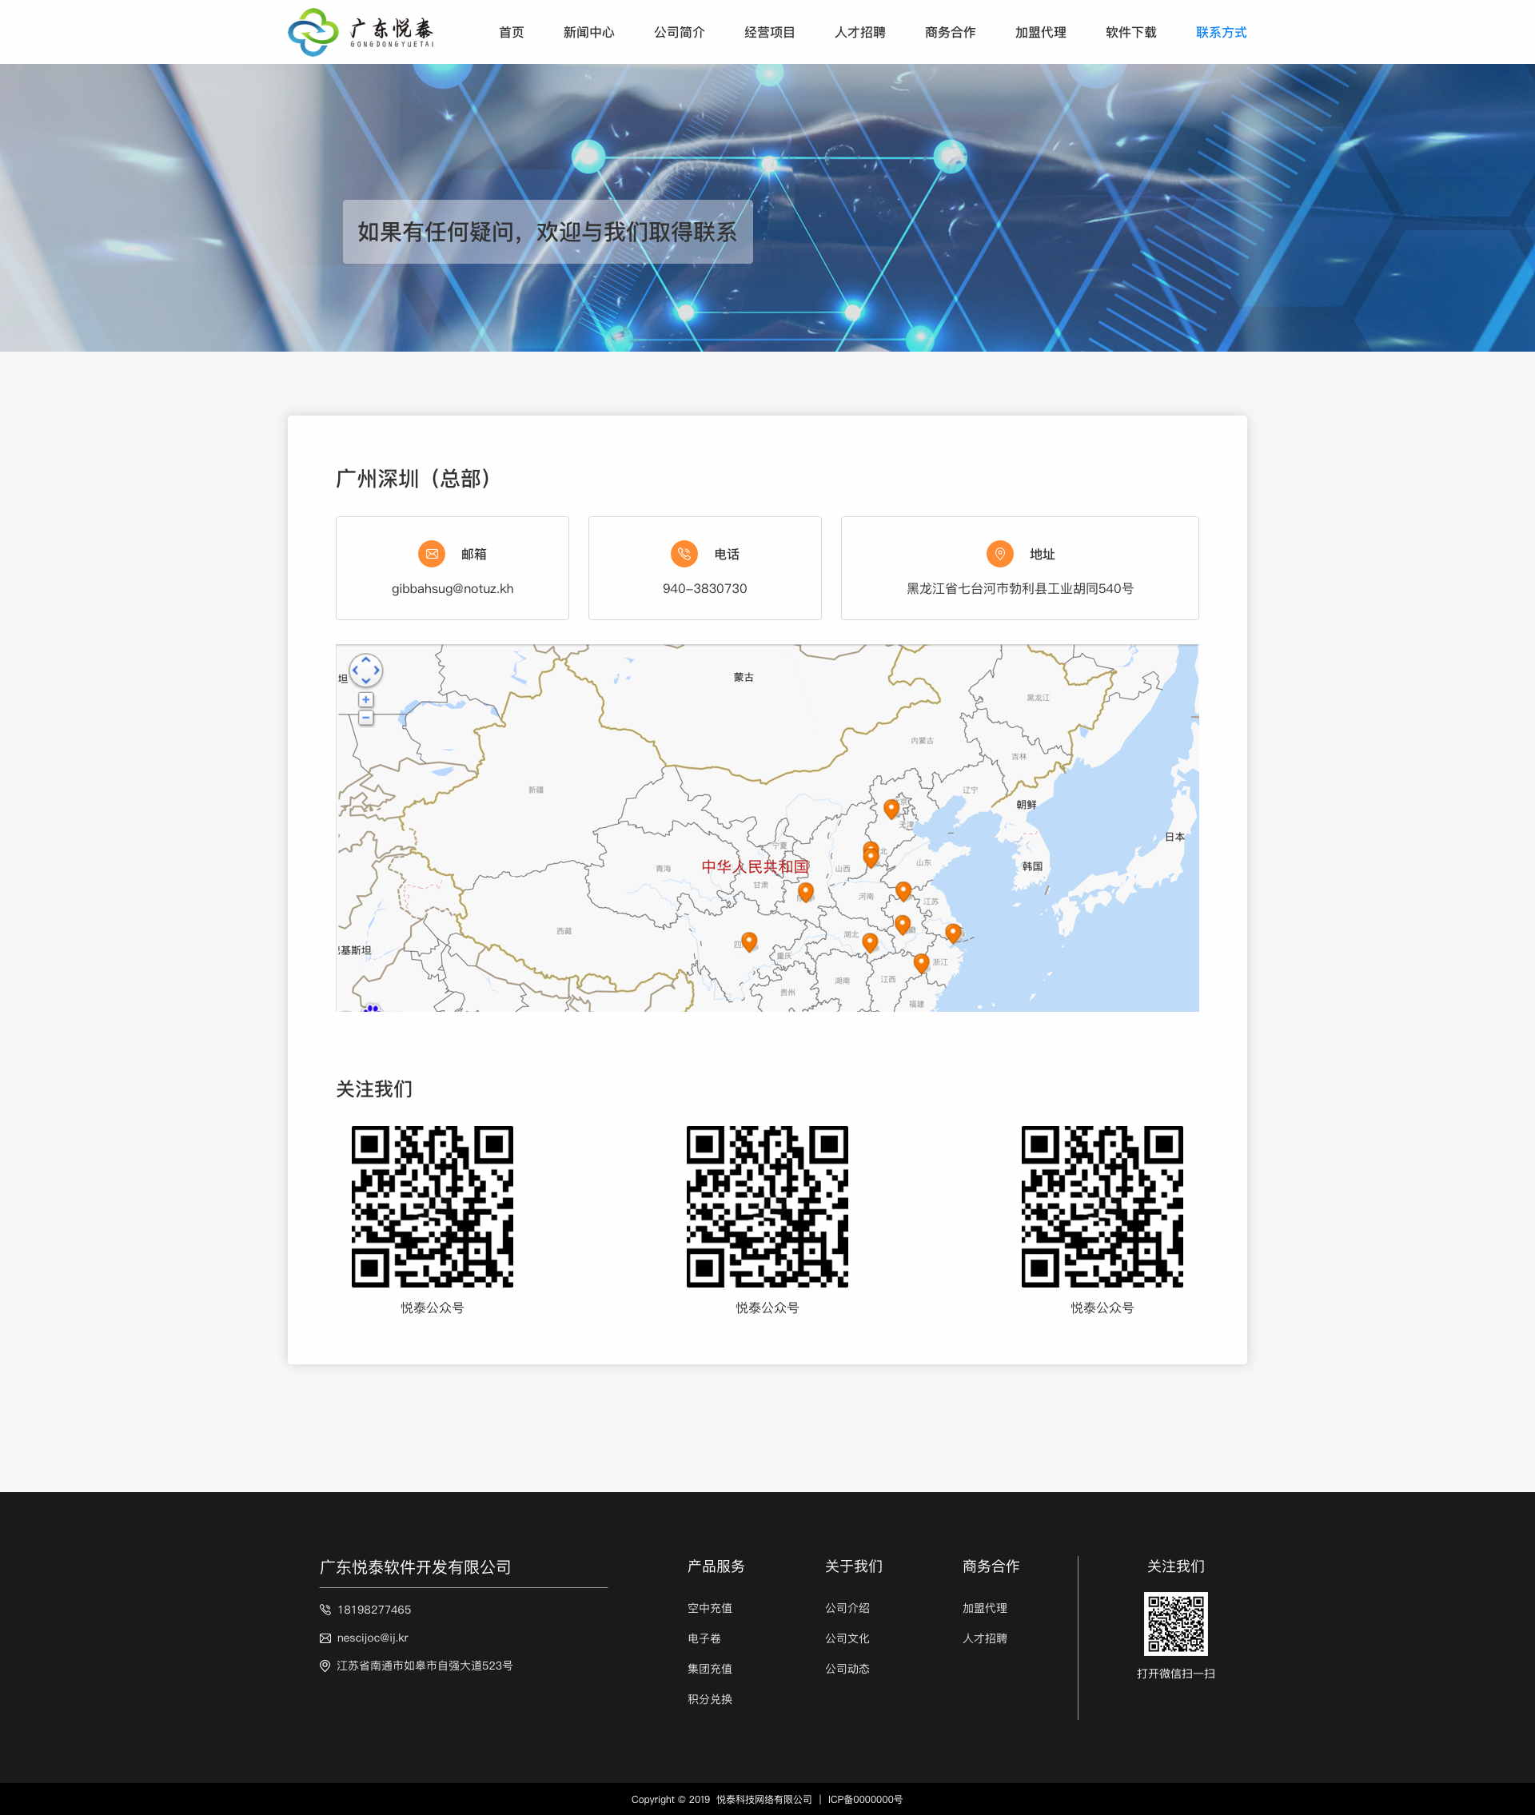
Task: Click the 空中充值 footer link
Action: pyautogui.click(x=709, y=1608)
